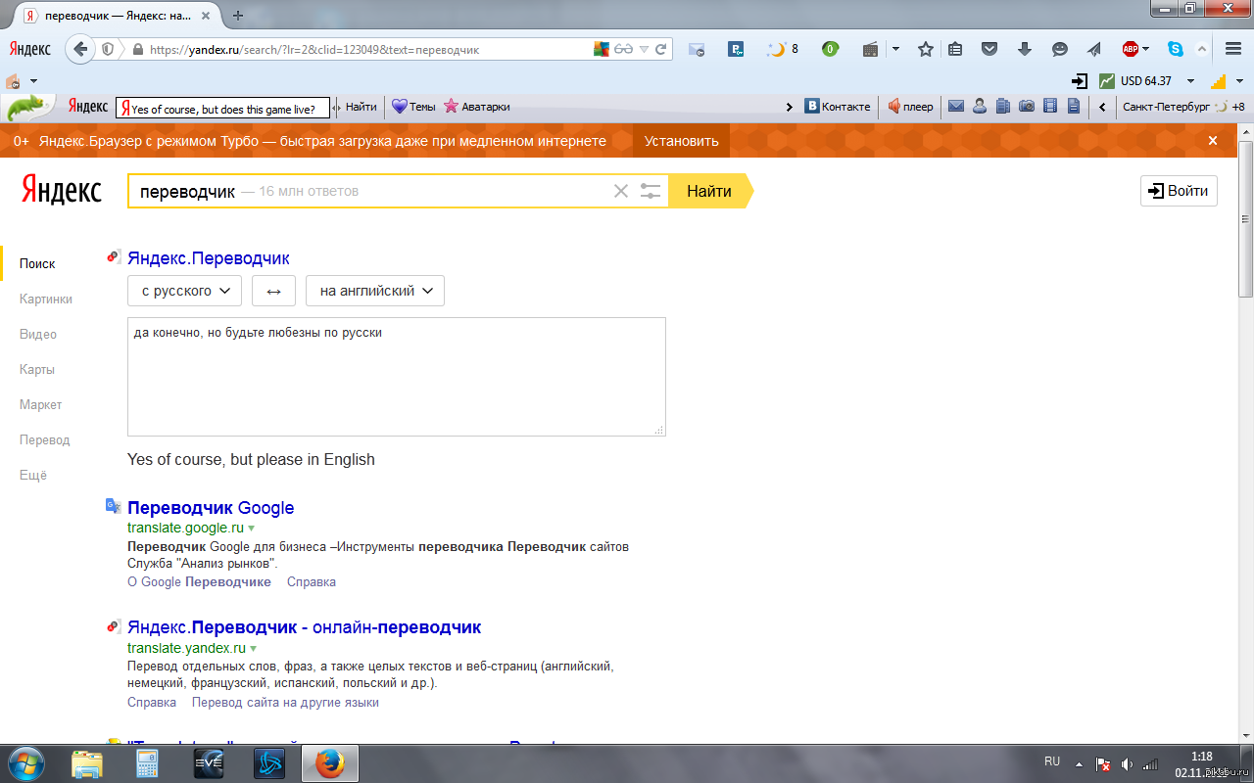This screenshot has width=1254, height=783.
Task: Click the Войти login button
Action: pos(1179,191)
